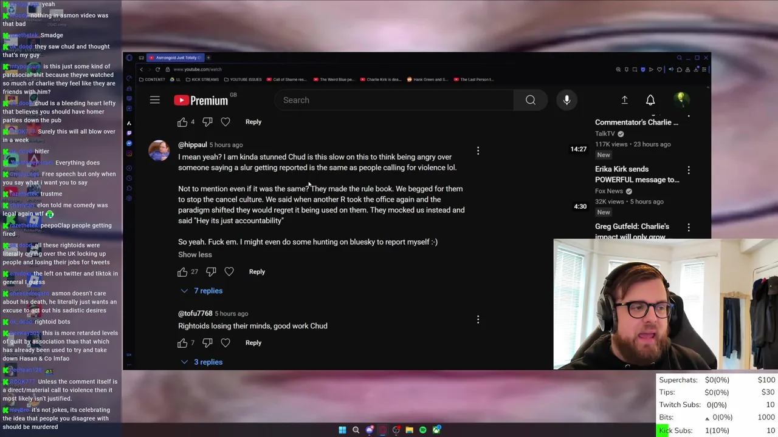Open Twitch in browser sidebar

pos(129,133)
